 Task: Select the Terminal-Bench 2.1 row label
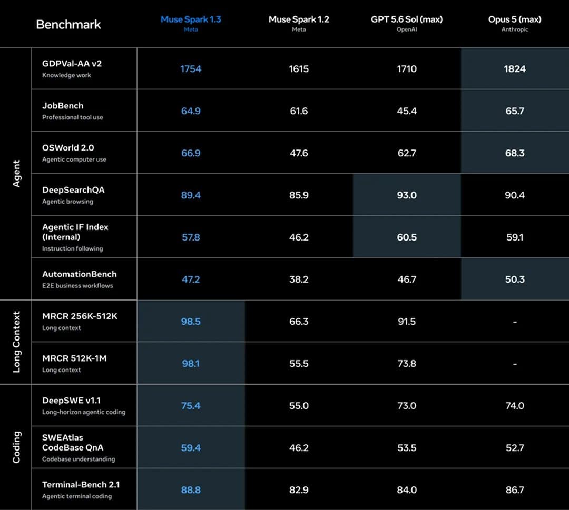[x=81, y=485]
